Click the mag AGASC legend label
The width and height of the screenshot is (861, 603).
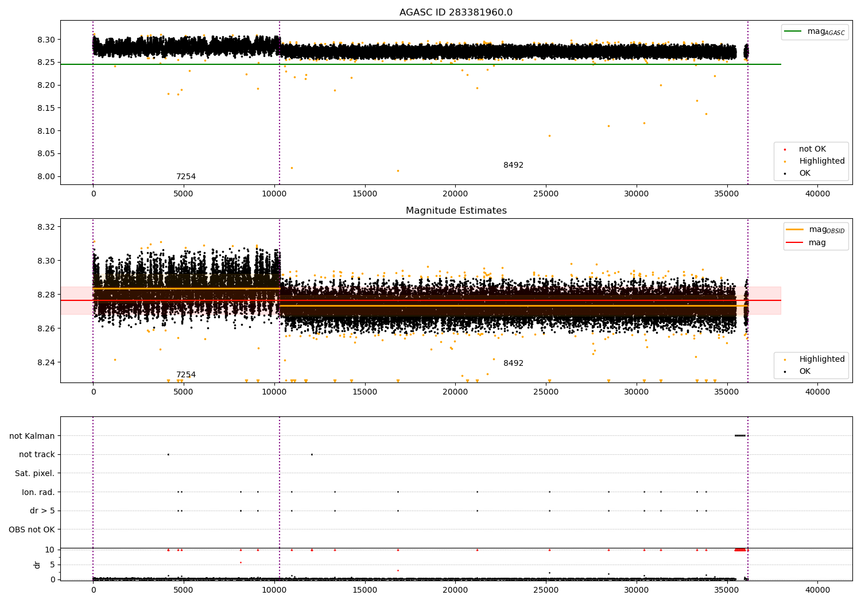pyautogui.click(x=826, y=32)
